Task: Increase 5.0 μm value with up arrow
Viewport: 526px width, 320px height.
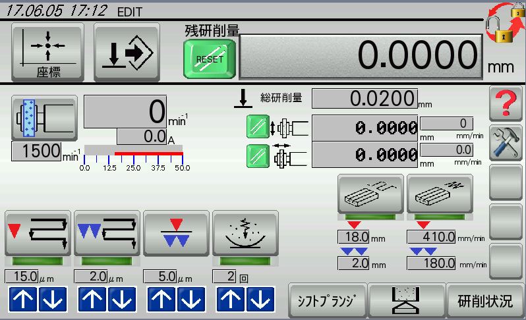Action: [161, 299]
